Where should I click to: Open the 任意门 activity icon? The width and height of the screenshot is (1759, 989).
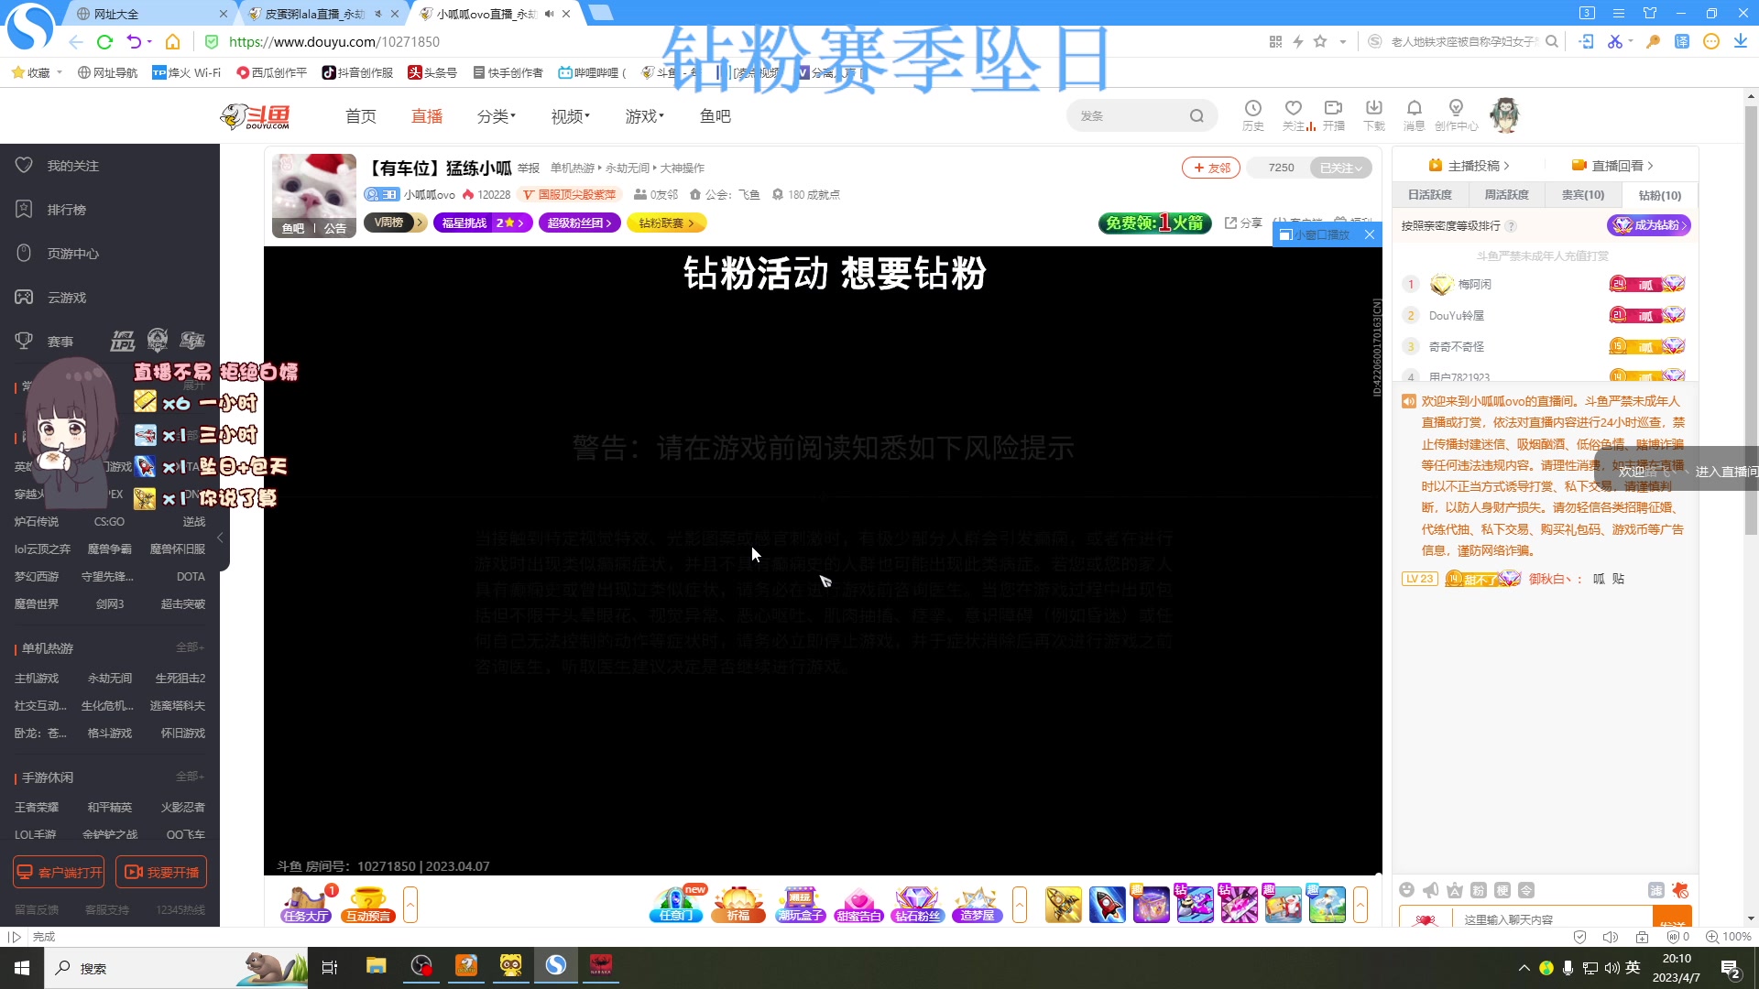tap(676, 904)
